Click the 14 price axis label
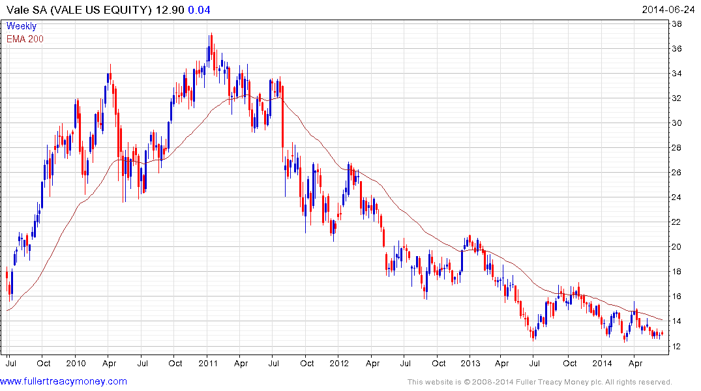701x391 pixels. click(677, 321)
